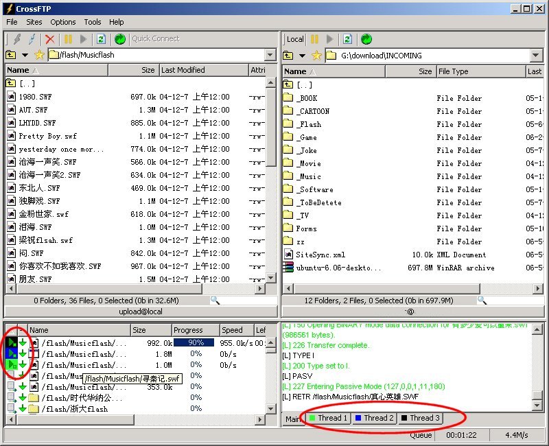Select the _Software folder icon
Viewport: 549px width, 446px height.
click(288, 189)
